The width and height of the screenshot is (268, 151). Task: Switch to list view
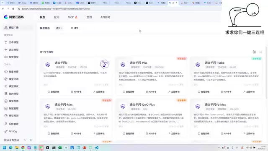pyautogui.click(x=260, y=52)
